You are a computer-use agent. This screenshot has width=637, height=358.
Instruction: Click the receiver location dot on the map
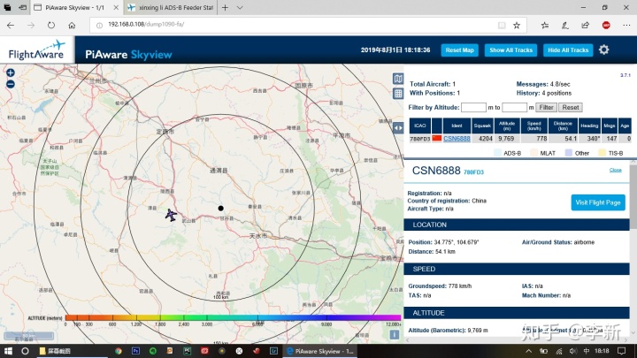coord(220,209)
